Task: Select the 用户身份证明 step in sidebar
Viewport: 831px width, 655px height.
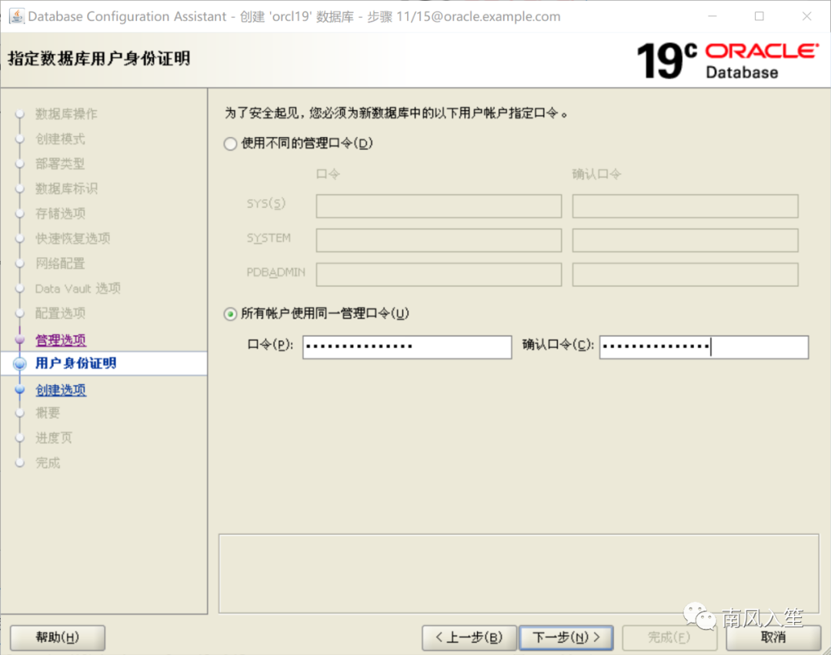Action: tap(75, 363)
